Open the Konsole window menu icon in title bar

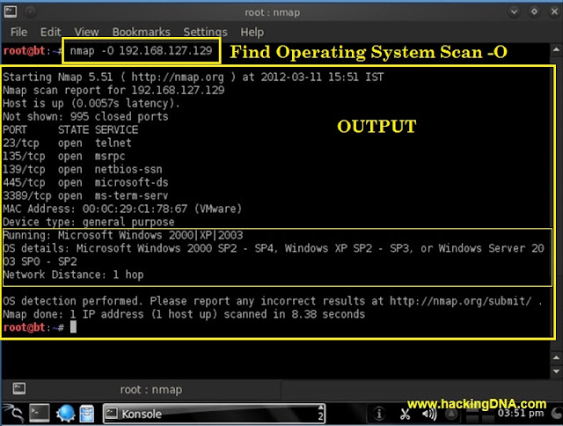click(x=11, y=11)
